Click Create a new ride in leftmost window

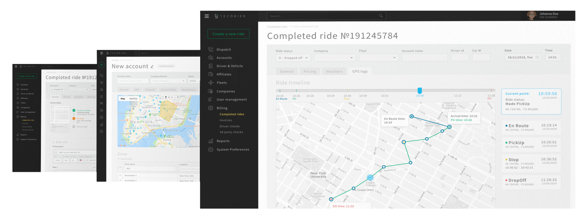(x=27, y=76)
